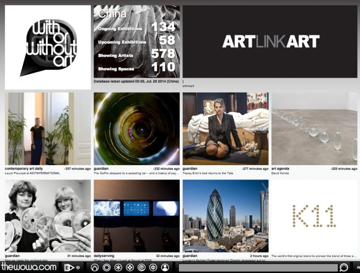Viewport: 360px width, 273px height.
Task: Click the '-337 minutes ago' timestamp
Action: (77, 169)
